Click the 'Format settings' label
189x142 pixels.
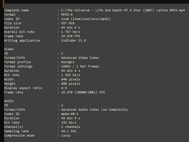(18, 66)
